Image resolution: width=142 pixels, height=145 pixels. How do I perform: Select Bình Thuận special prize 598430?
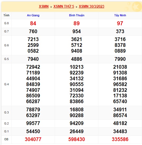[x=77, y=139]
